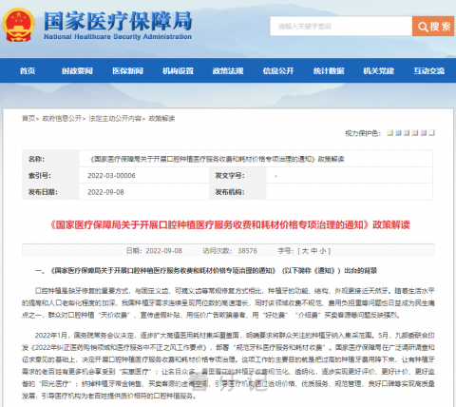
Task: Open the 统计数据 navigation tab
Action: pos(329,70)
